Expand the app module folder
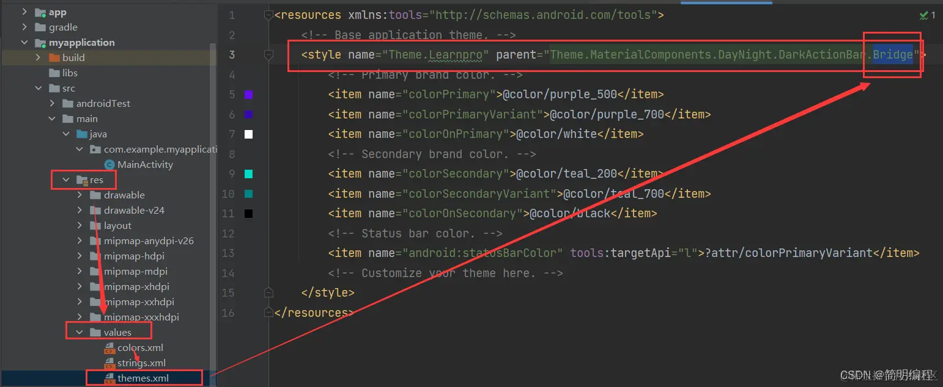 (24, 12)
